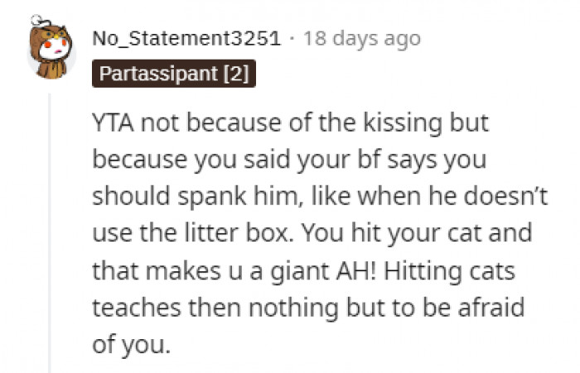Collapse the comment using the vertical thread line
Viewport: 580px width, 373px height.
(x=50, y=232)
